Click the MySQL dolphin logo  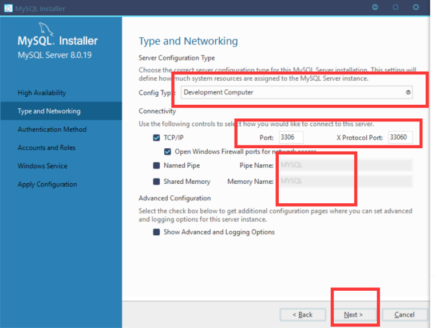[x=46, y=29]
